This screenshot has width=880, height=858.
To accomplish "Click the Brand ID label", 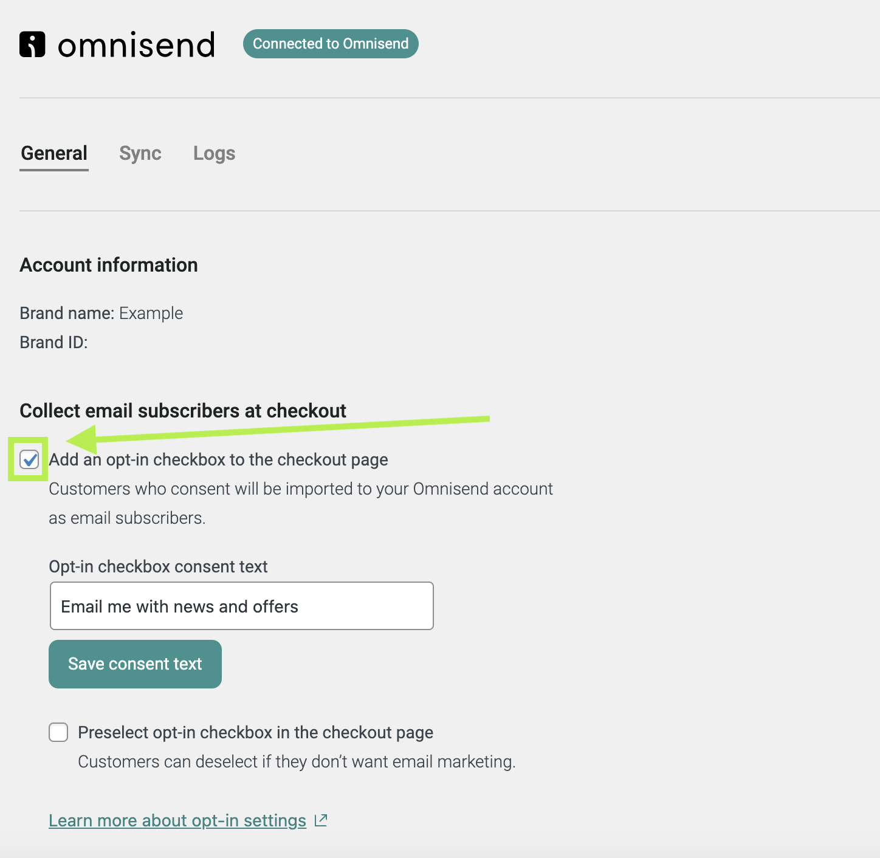I will [x=51, y=342].
